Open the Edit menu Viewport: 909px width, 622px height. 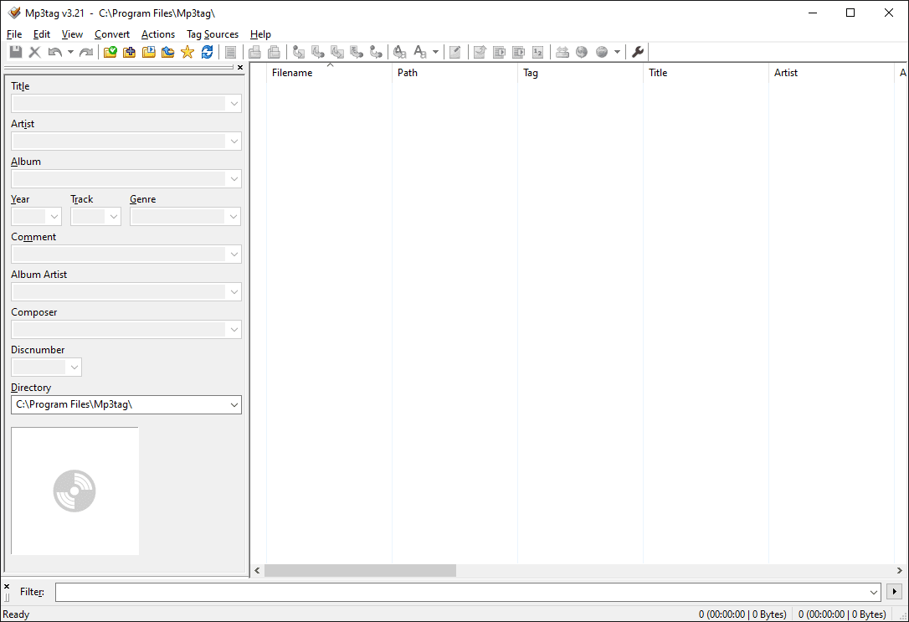[x=42, y=34]
